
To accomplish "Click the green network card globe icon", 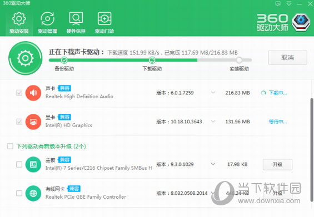I will click(33, 193).
